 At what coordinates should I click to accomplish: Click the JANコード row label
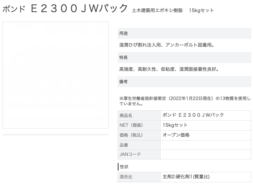click(x=139, y=154)
